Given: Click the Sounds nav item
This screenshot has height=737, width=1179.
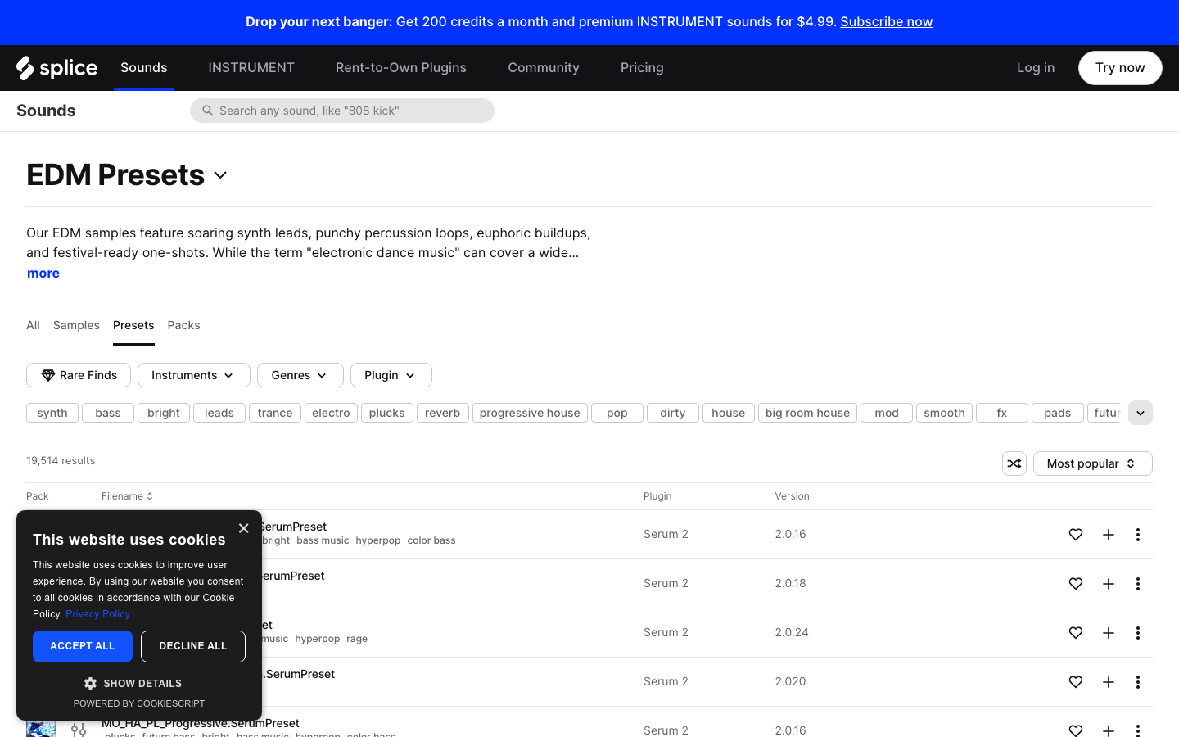Looking at the screenshot, I should 144,68.
